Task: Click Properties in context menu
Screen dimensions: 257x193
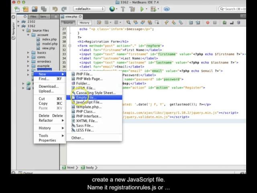Action: [50, 140]
